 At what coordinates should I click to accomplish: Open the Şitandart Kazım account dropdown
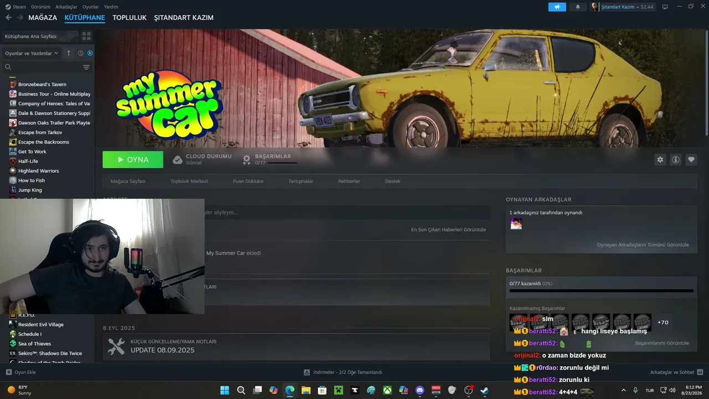623,7
